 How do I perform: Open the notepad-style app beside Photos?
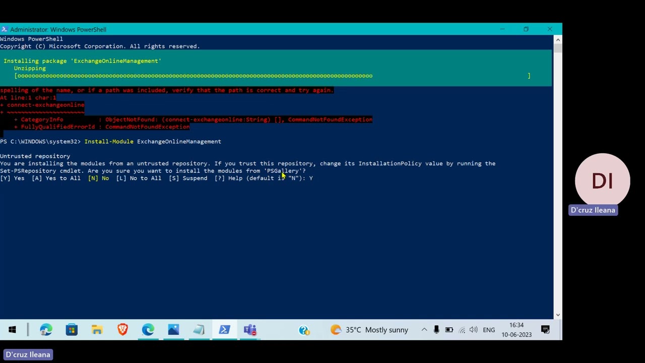click(199, 330)
